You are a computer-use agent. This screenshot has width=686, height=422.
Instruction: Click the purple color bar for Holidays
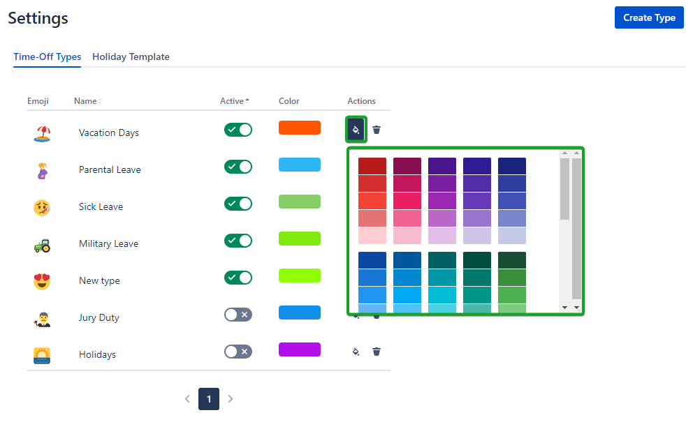point(299,349)
